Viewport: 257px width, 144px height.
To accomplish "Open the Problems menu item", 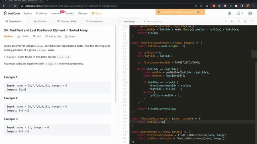I will click(41, 13).
